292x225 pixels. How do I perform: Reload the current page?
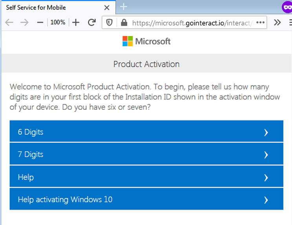coord(92,23)
